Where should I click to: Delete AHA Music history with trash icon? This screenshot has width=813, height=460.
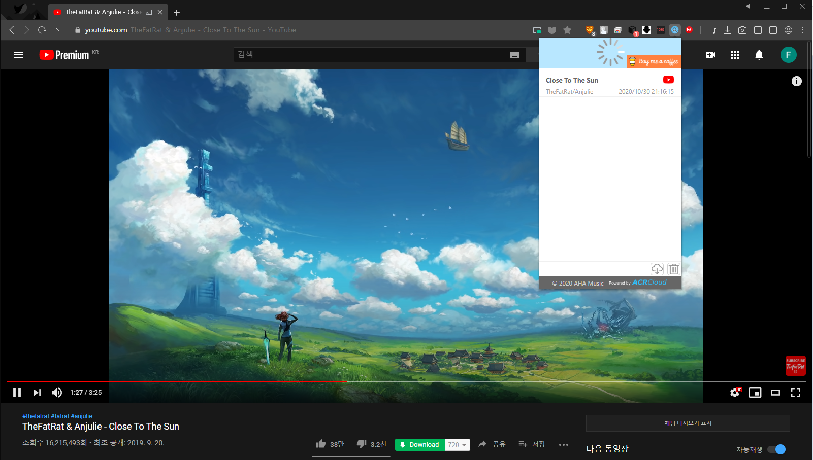click(x=673, y=269)
